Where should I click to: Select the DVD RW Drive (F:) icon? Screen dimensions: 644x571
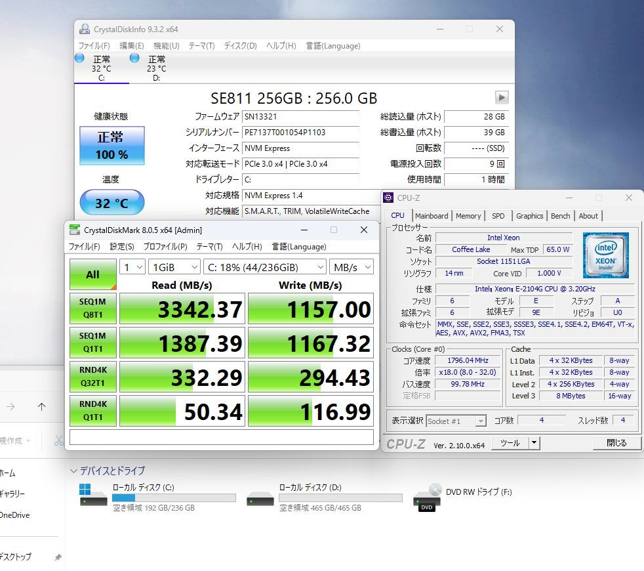(x=427, y=497)
